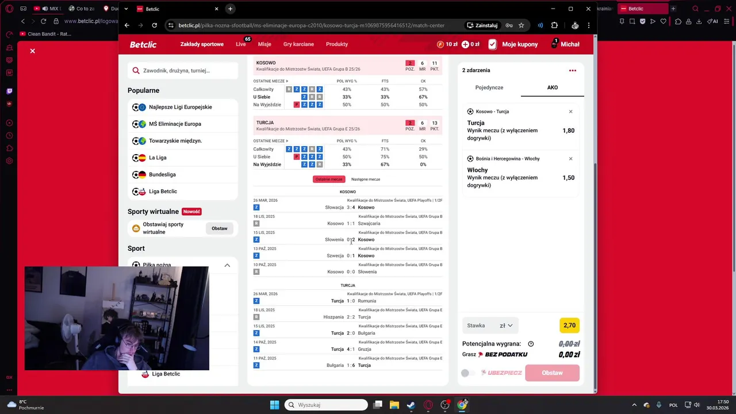This screenshot has width=736, height=414.
Task: Expand Ostatnie mecze arrow for Turcja stats
Action: [287, 141]
